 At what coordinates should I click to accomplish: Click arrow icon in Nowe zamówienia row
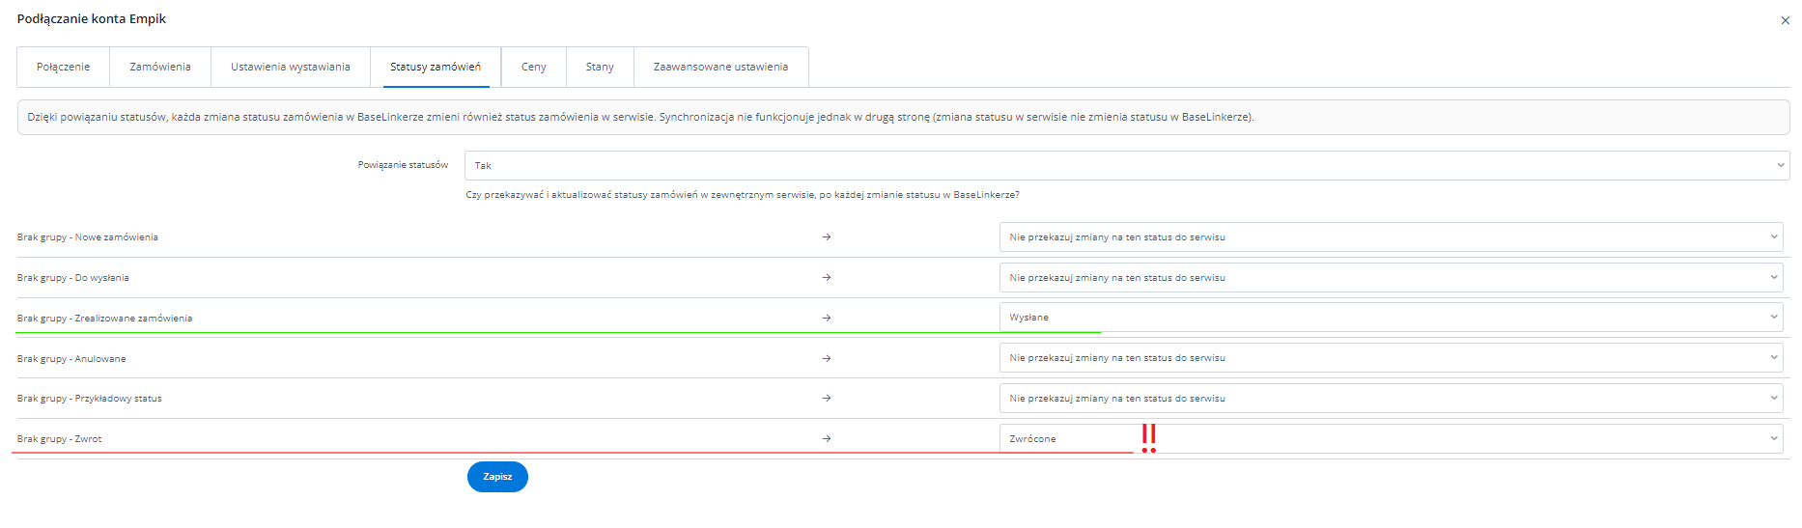pyautogui.click(x=827, y=237)
